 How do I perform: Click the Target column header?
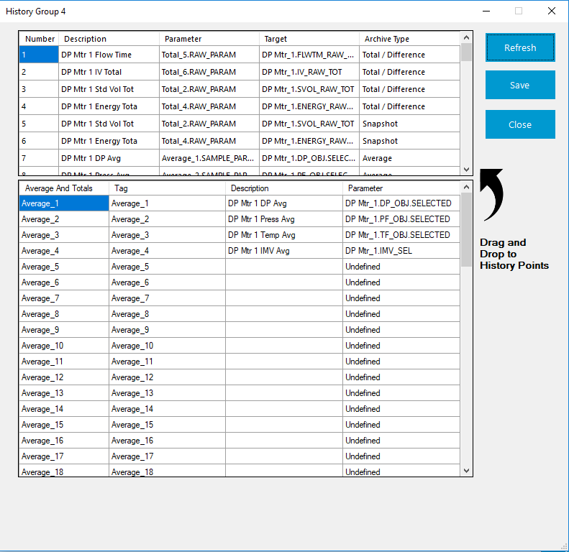309,39
